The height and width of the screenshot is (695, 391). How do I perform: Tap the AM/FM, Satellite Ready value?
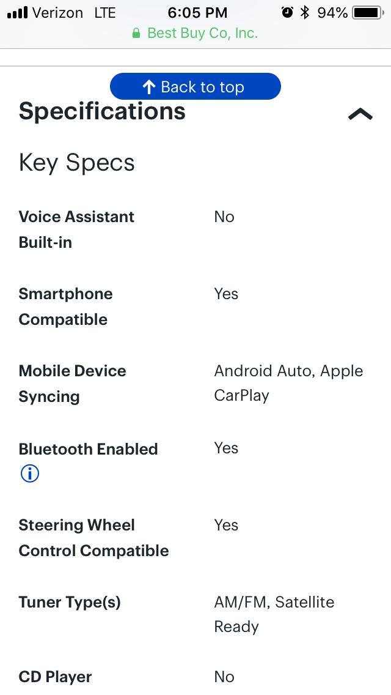tap(274, 614)
